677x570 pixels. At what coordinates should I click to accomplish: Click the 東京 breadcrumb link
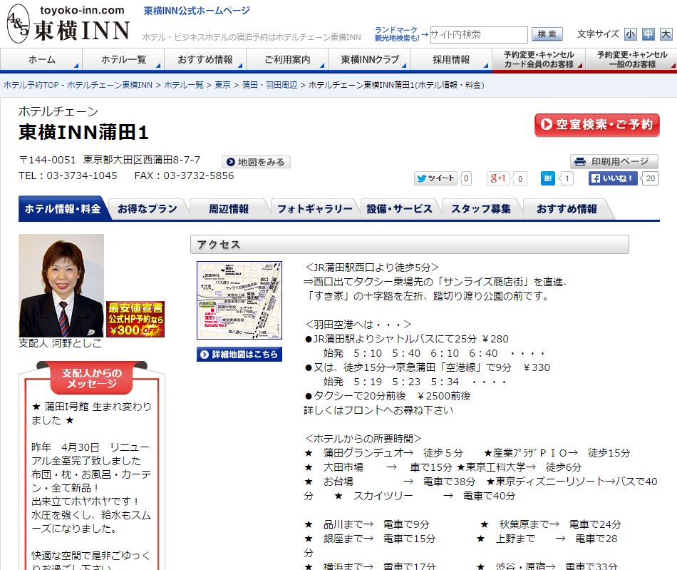[x=223, y=85]
